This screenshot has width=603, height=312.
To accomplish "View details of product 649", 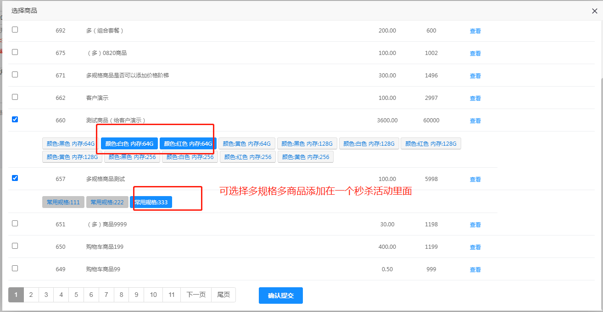I will coord(475,270).
